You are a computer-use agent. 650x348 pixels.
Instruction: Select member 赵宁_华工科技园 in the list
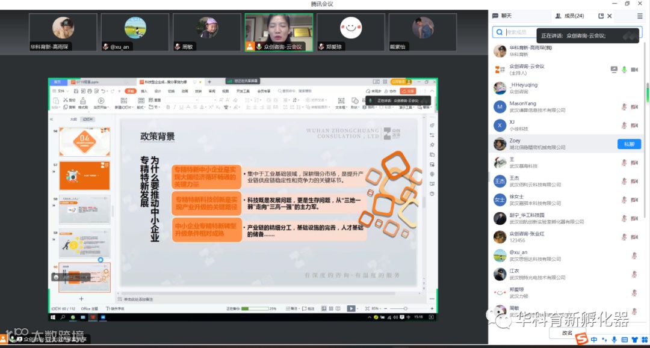pos(566,218)
